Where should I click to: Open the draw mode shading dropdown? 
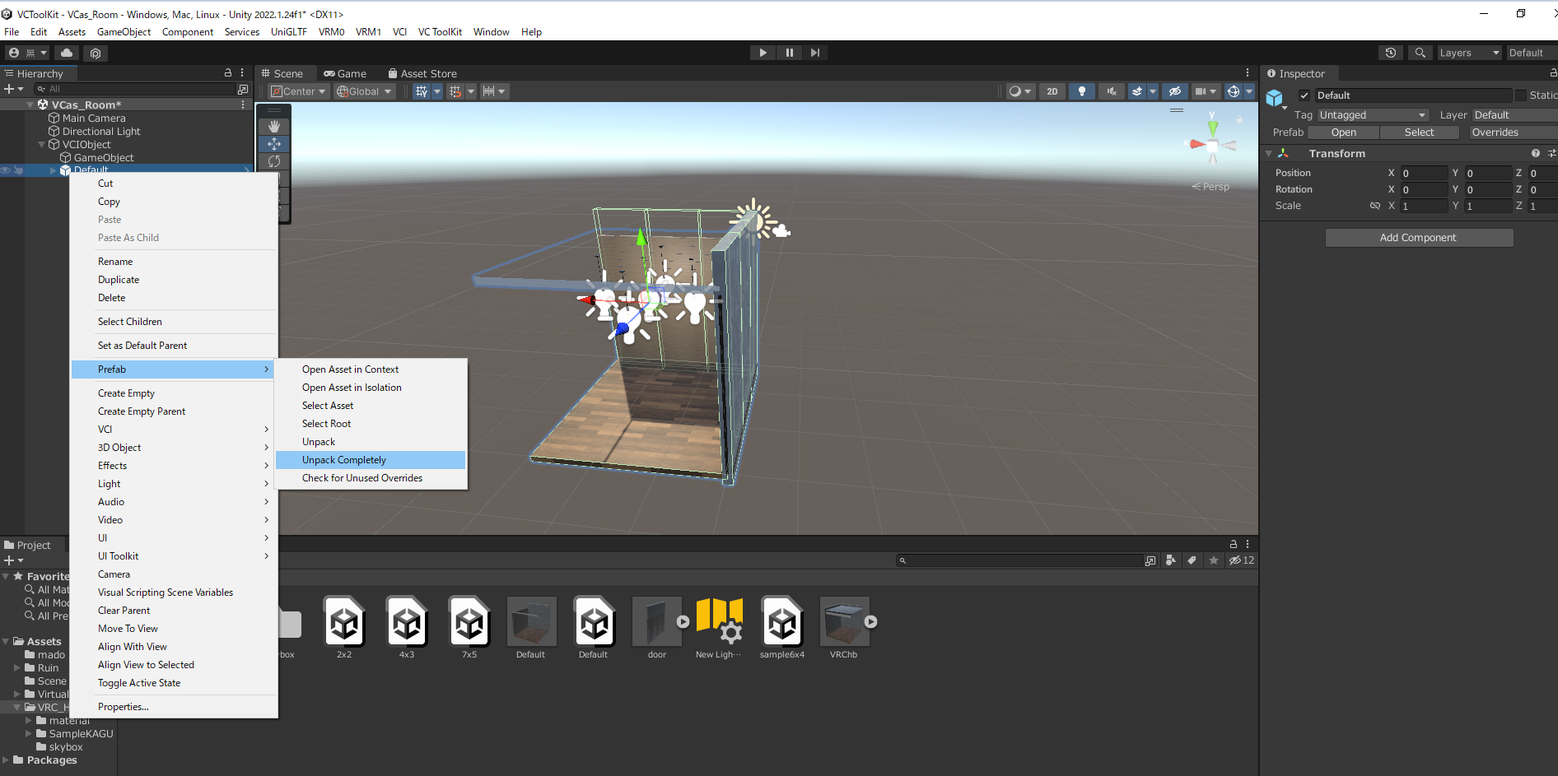pos(1019,91)
